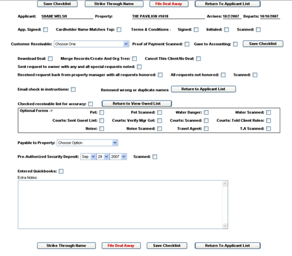Open the Customer Receivable dropdown
This screenshot has height=256, width=292.
coord(91,44)
